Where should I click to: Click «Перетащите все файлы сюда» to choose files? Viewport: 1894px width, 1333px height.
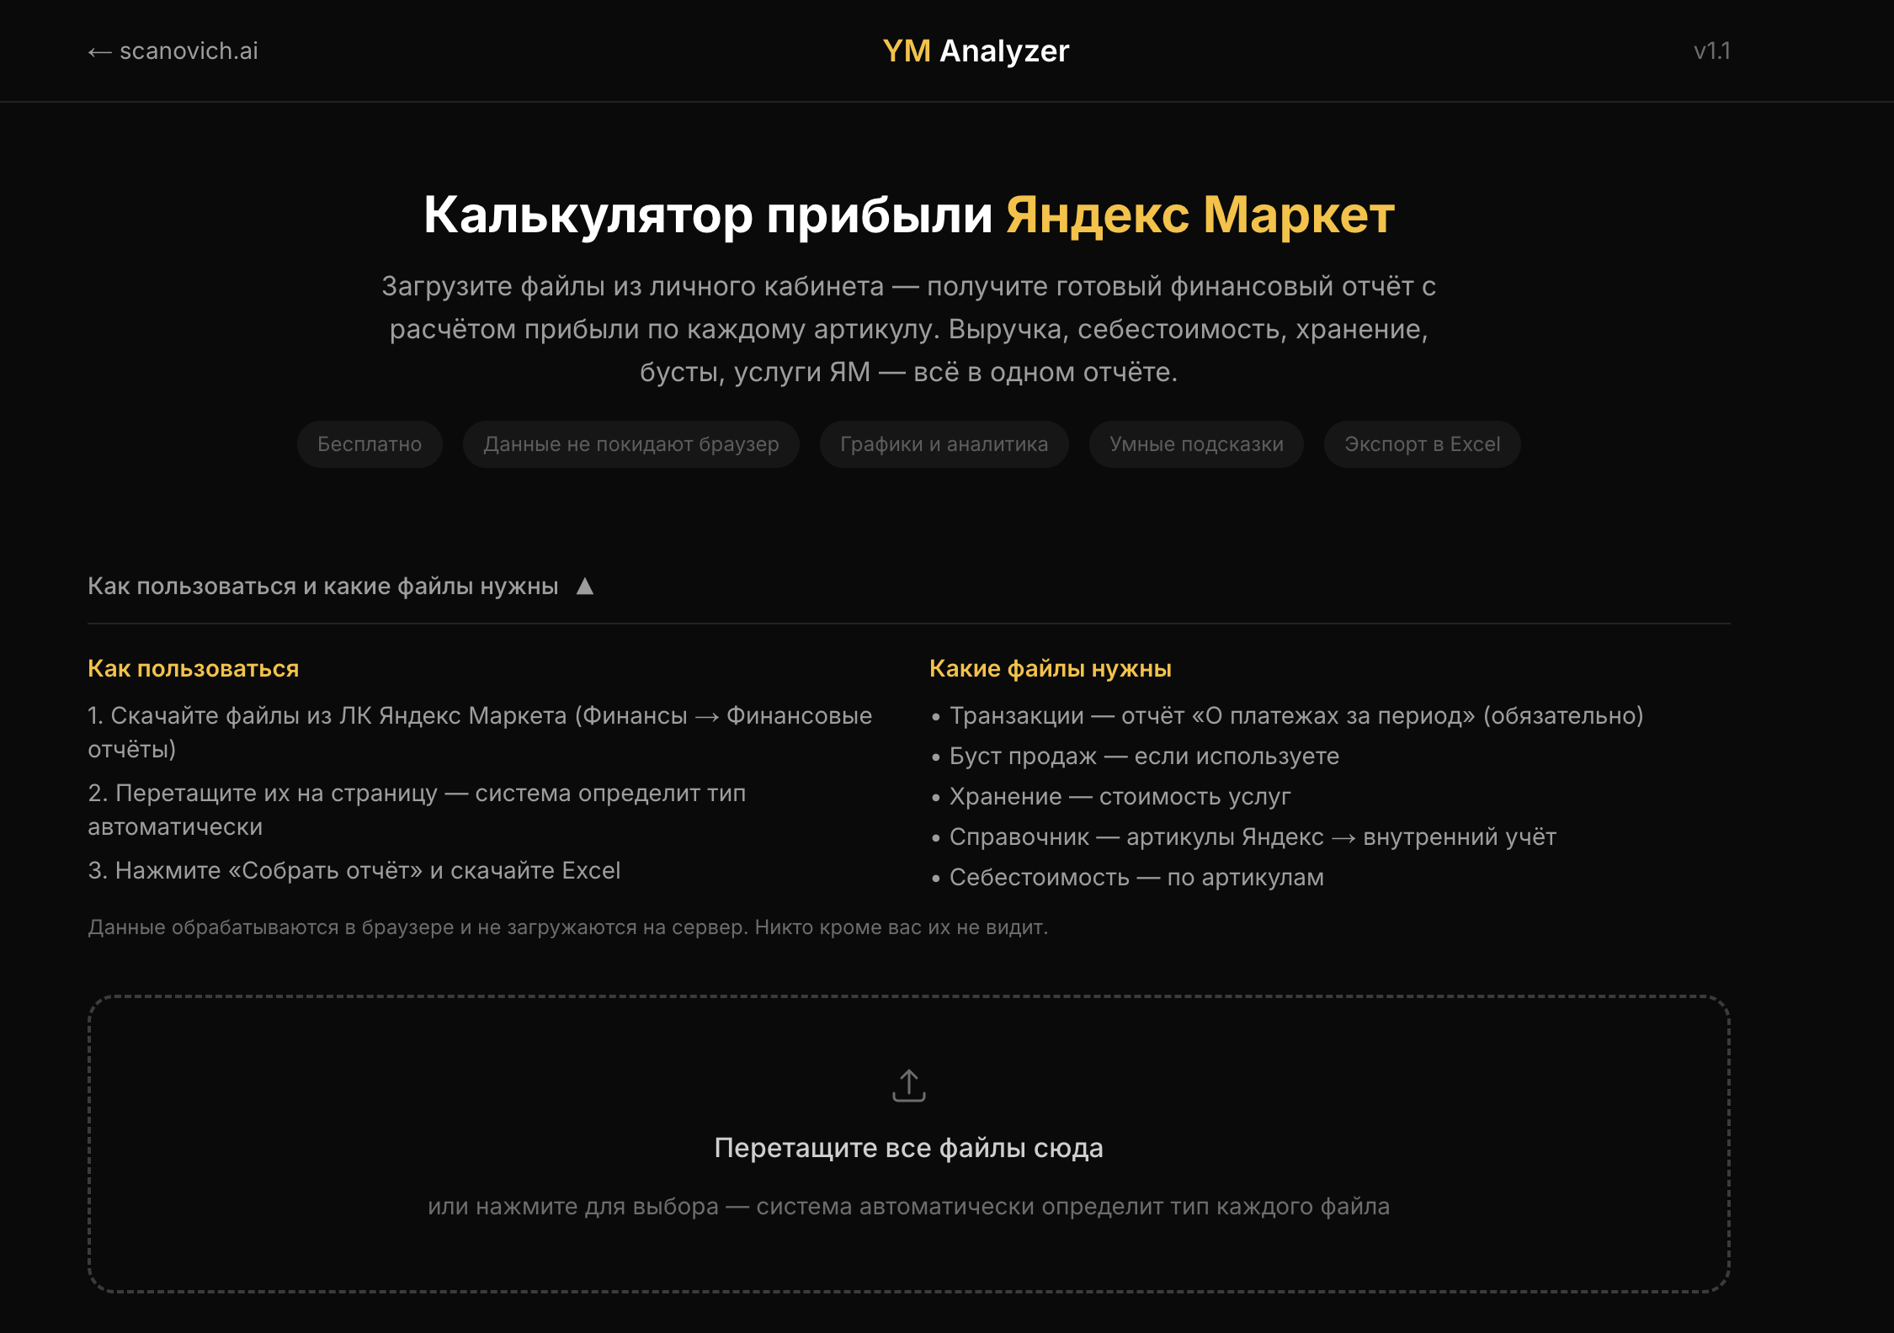click(x=908, y=1148)
